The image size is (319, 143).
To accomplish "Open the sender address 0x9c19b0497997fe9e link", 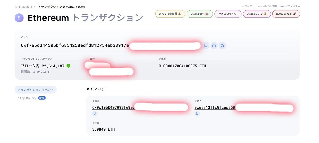I will click(x=113, y=107).
